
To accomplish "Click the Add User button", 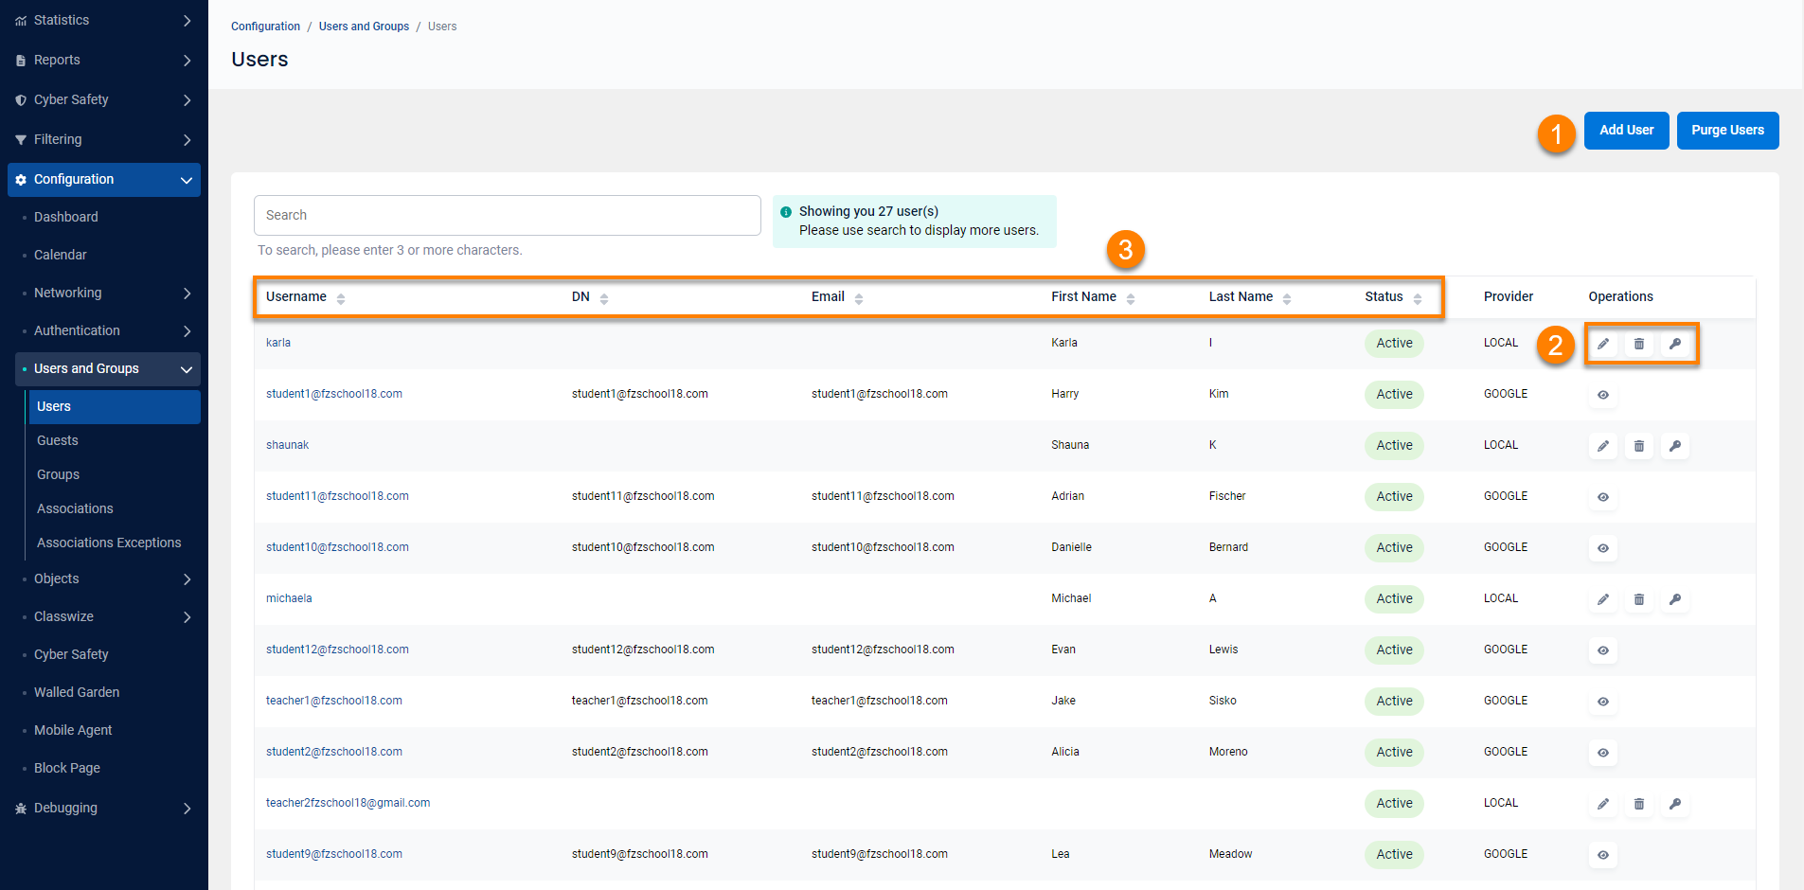I will coord(1626,131).
